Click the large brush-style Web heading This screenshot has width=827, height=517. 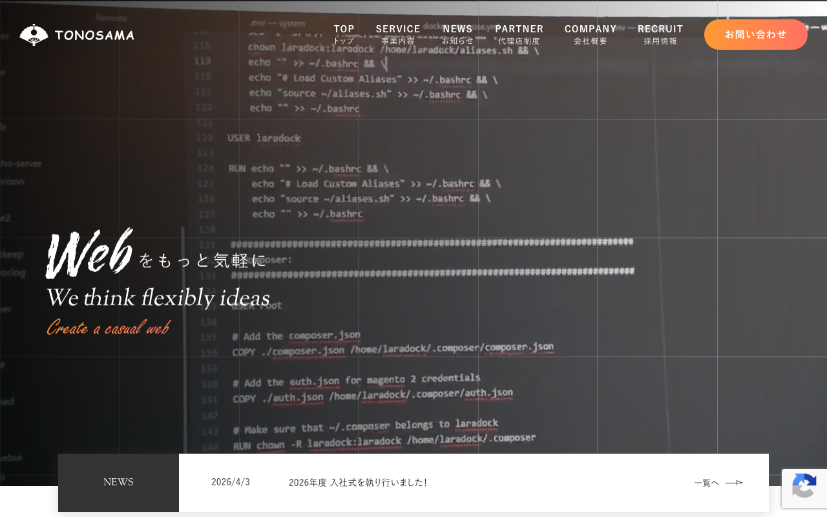point(89,253)
